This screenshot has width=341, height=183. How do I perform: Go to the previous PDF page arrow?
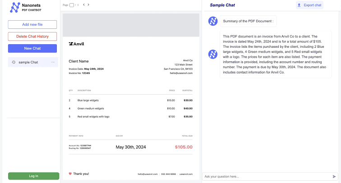pos(84,5)
